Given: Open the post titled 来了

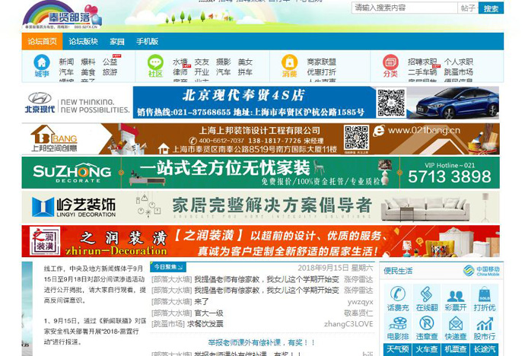Looking at the screenshot, I should (x=202, y=302).
